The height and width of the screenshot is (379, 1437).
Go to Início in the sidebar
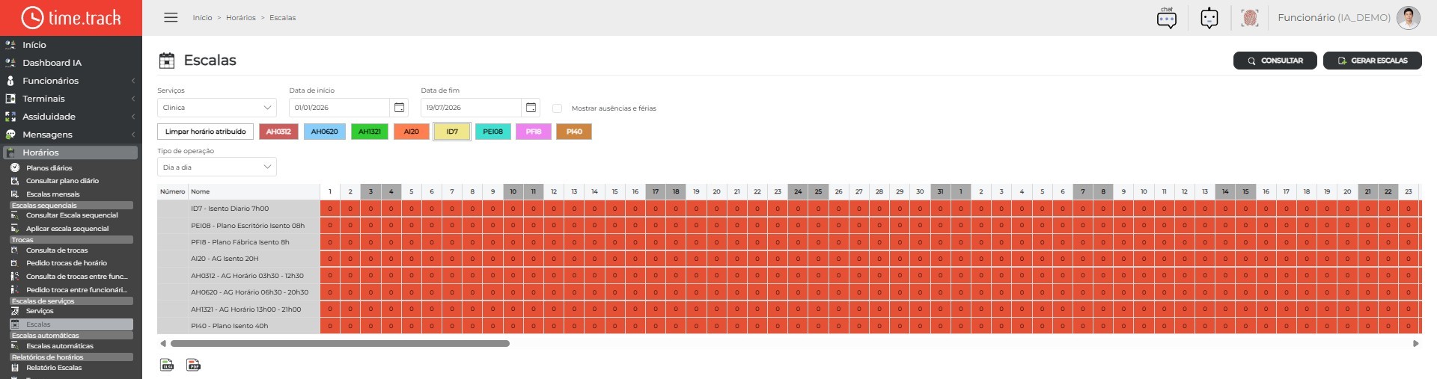click(x=34, y=45)
